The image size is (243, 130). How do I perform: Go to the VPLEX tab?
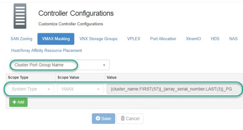[x=134, y=39]
